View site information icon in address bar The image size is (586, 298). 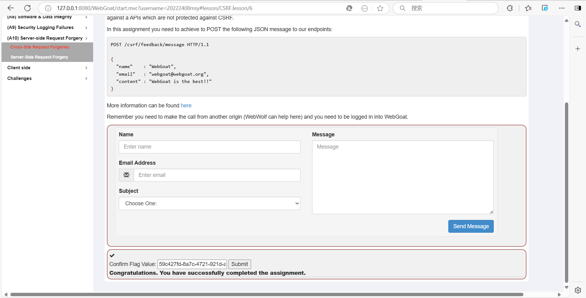coord(48,8)
